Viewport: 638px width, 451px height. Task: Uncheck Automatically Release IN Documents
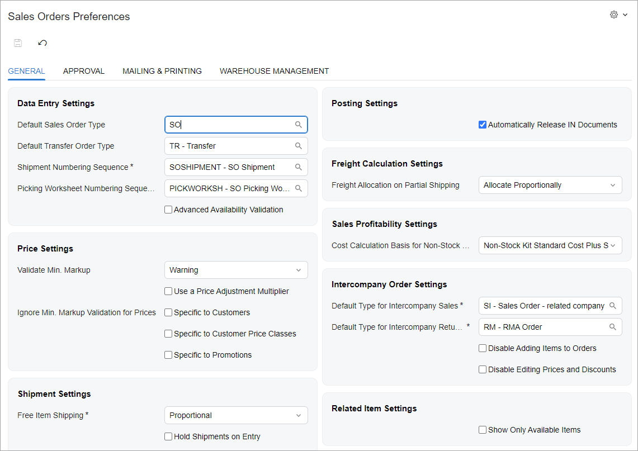pyautogui.click(x=483, y=125)
